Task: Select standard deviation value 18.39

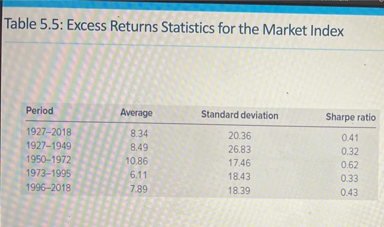Action: click(239, 191)
